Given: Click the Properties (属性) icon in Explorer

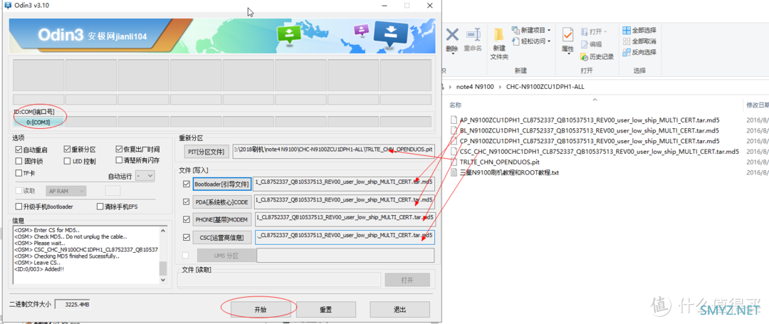Looking at the screenshot, I should coord(568,36).
